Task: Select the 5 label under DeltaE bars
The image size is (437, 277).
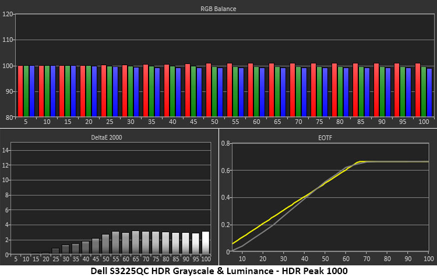Action: [x=16, y=259]
